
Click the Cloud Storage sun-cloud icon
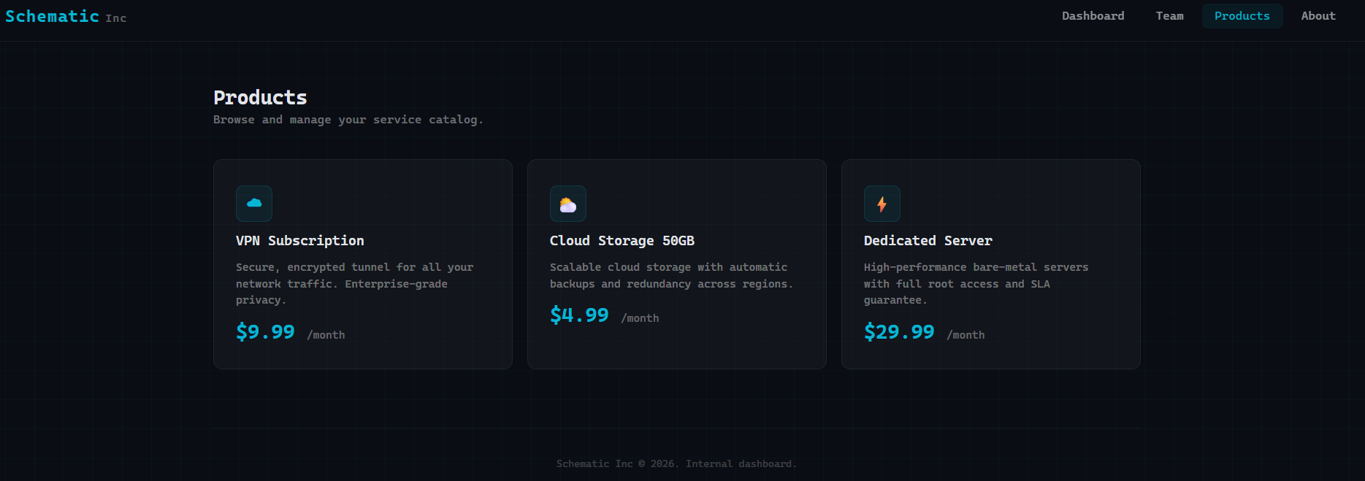[x=568, y=204]
